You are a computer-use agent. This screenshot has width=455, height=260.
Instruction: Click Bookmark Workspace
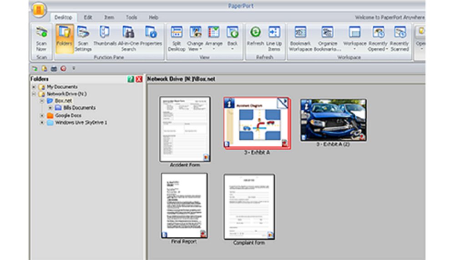[300, 39]
